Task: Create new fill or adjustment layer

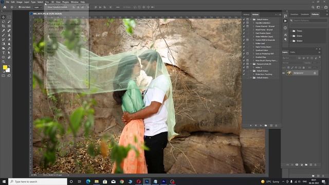Action: click(x=302, y=165)
